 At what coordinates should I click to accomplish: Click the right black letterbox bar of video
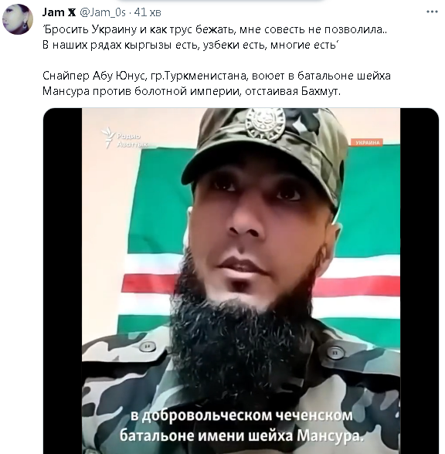coord(420,281)
